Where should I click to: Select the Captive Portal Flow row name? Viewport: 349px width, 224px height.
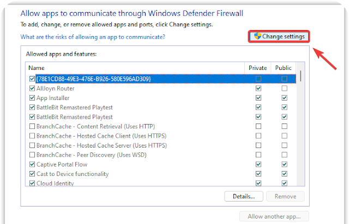tap(62, 164)
